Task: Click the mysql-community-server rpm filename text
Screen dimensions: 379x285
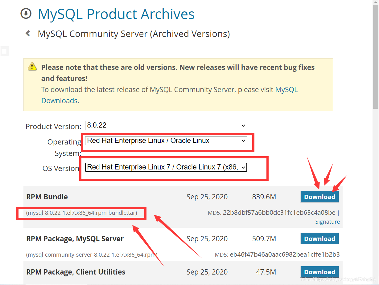Action: point(91,254)
